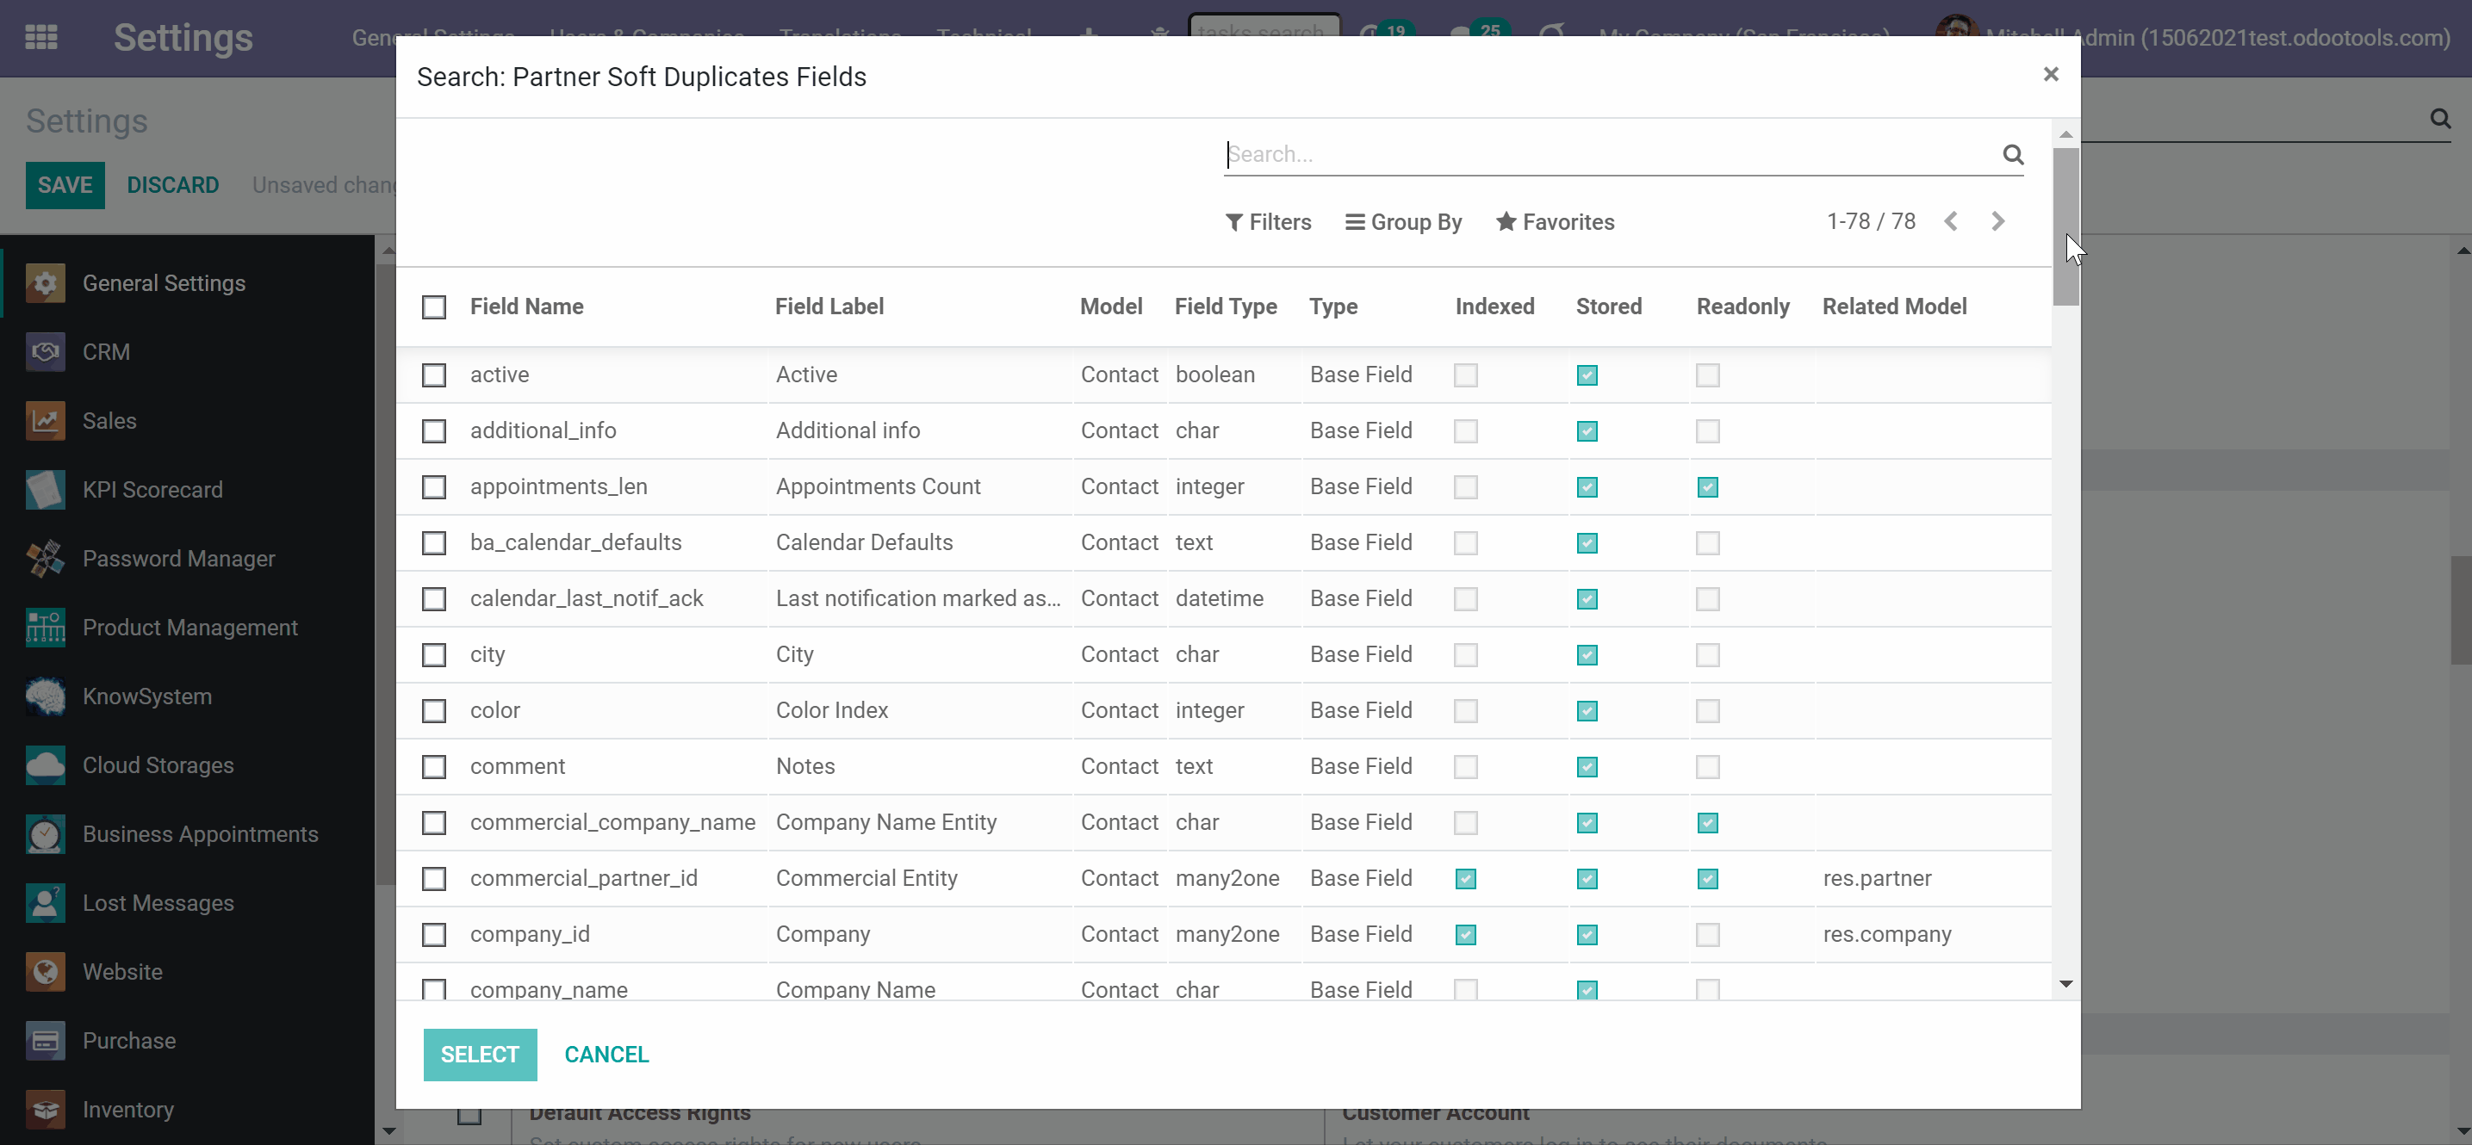Check the row checkbox for company_id

[434, 934]
